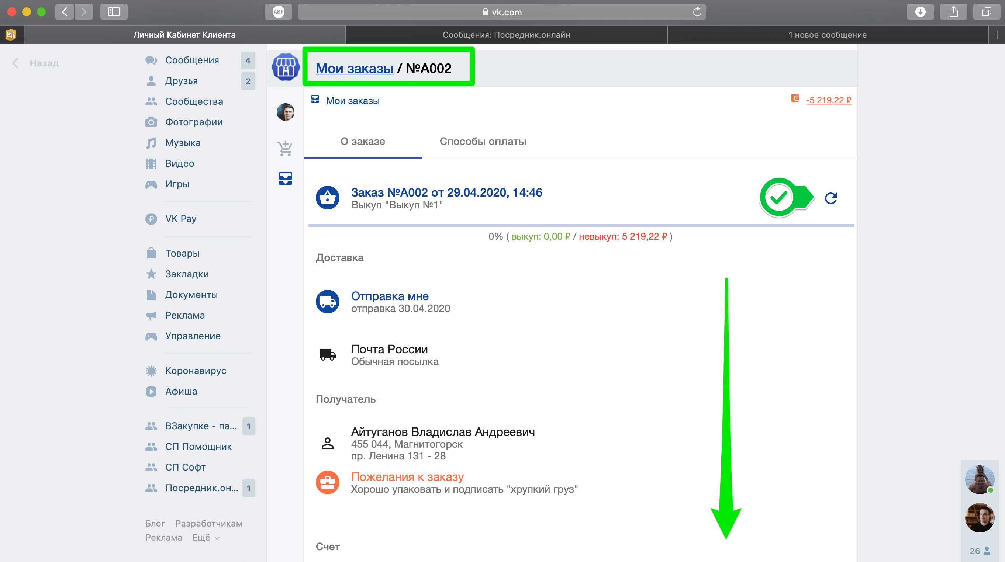The height and width of the screenshot is (562, 1005).
Task: Open the add-to-cart sidebar icon
Action: point(285,148)
